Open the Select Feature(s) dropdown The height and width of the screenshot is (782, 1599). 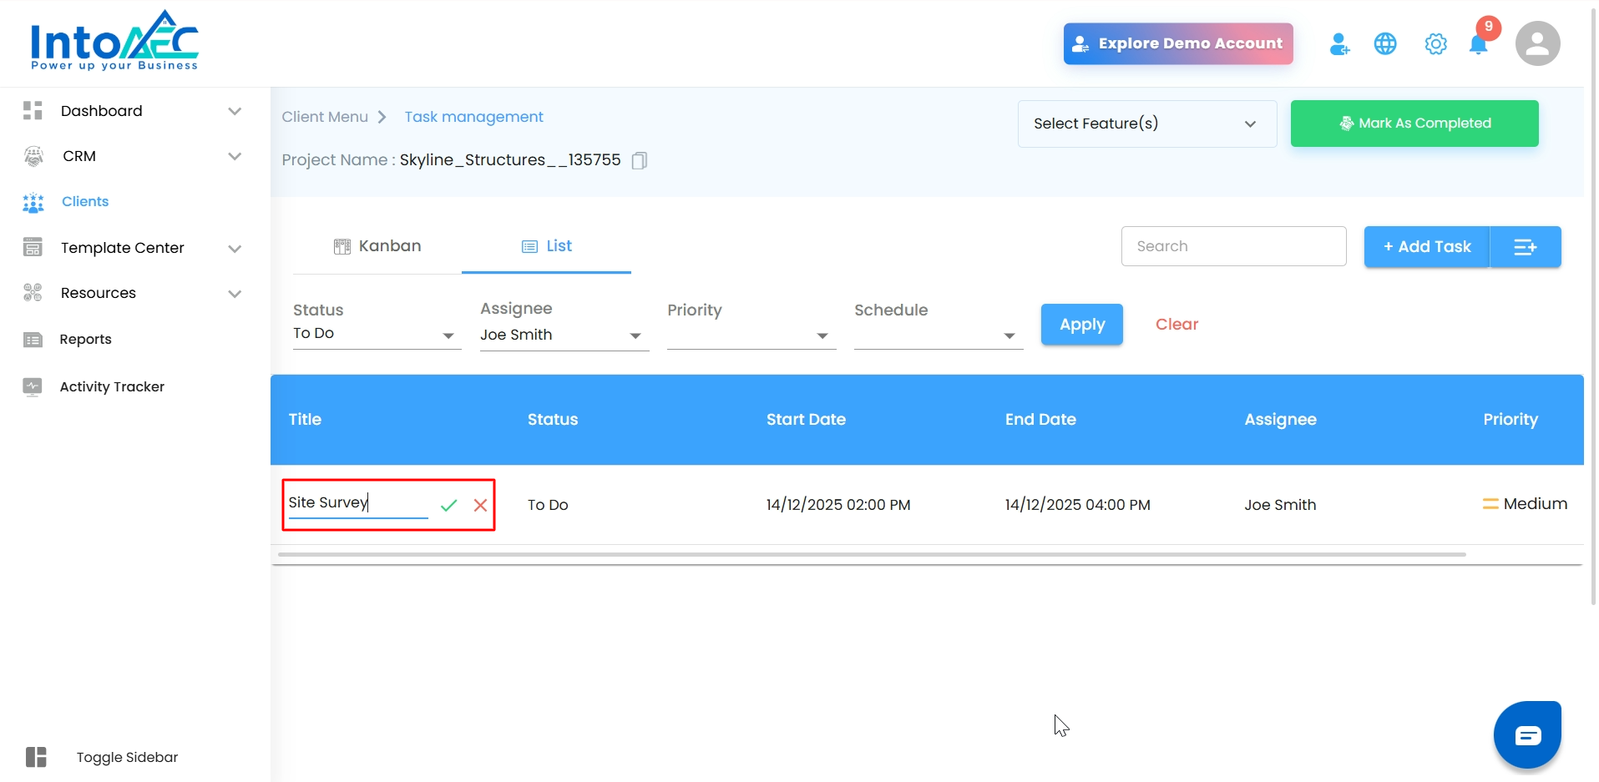[x=1147, y=124]
